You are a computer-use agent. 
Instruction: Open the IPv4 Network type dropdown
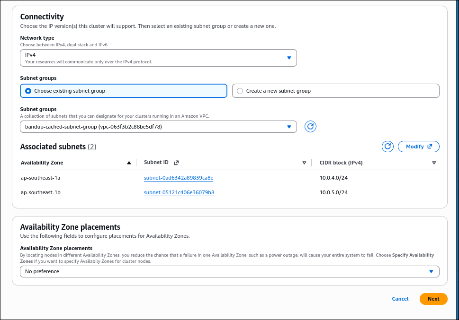(158, 57)
